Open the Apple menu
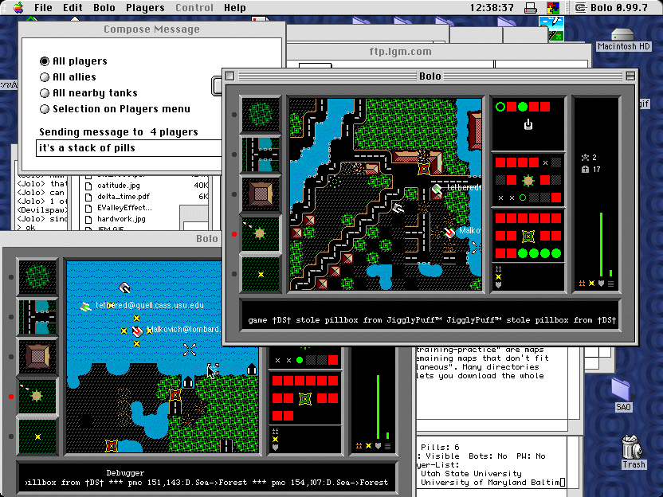The height and width of the screenshot is (497, 663). pos(18,7)
